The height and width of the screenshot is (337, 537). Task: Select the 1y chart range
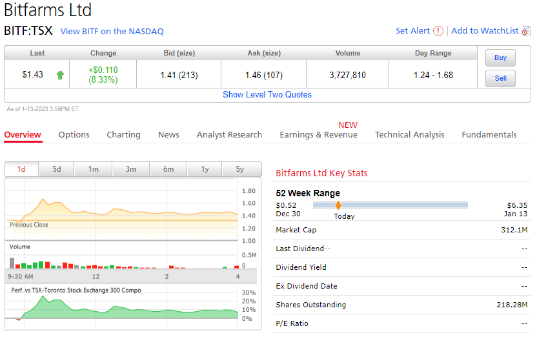tap(205, 169)
